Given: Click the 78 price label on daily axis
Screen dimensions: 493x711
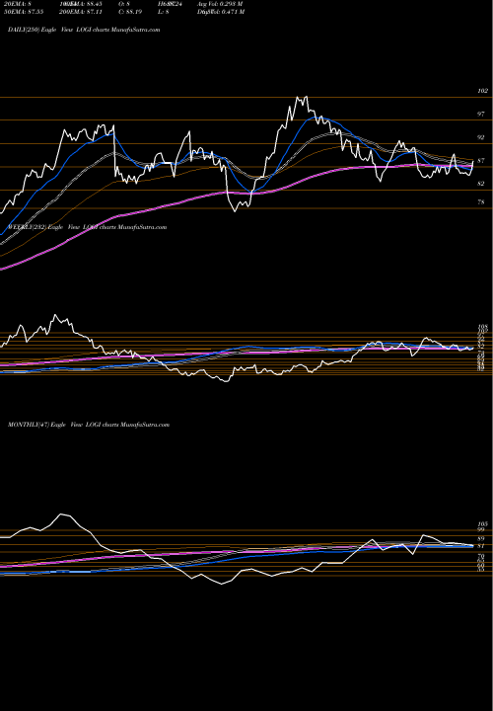Looking at the screenshot, I should click(x=481, y=202).
